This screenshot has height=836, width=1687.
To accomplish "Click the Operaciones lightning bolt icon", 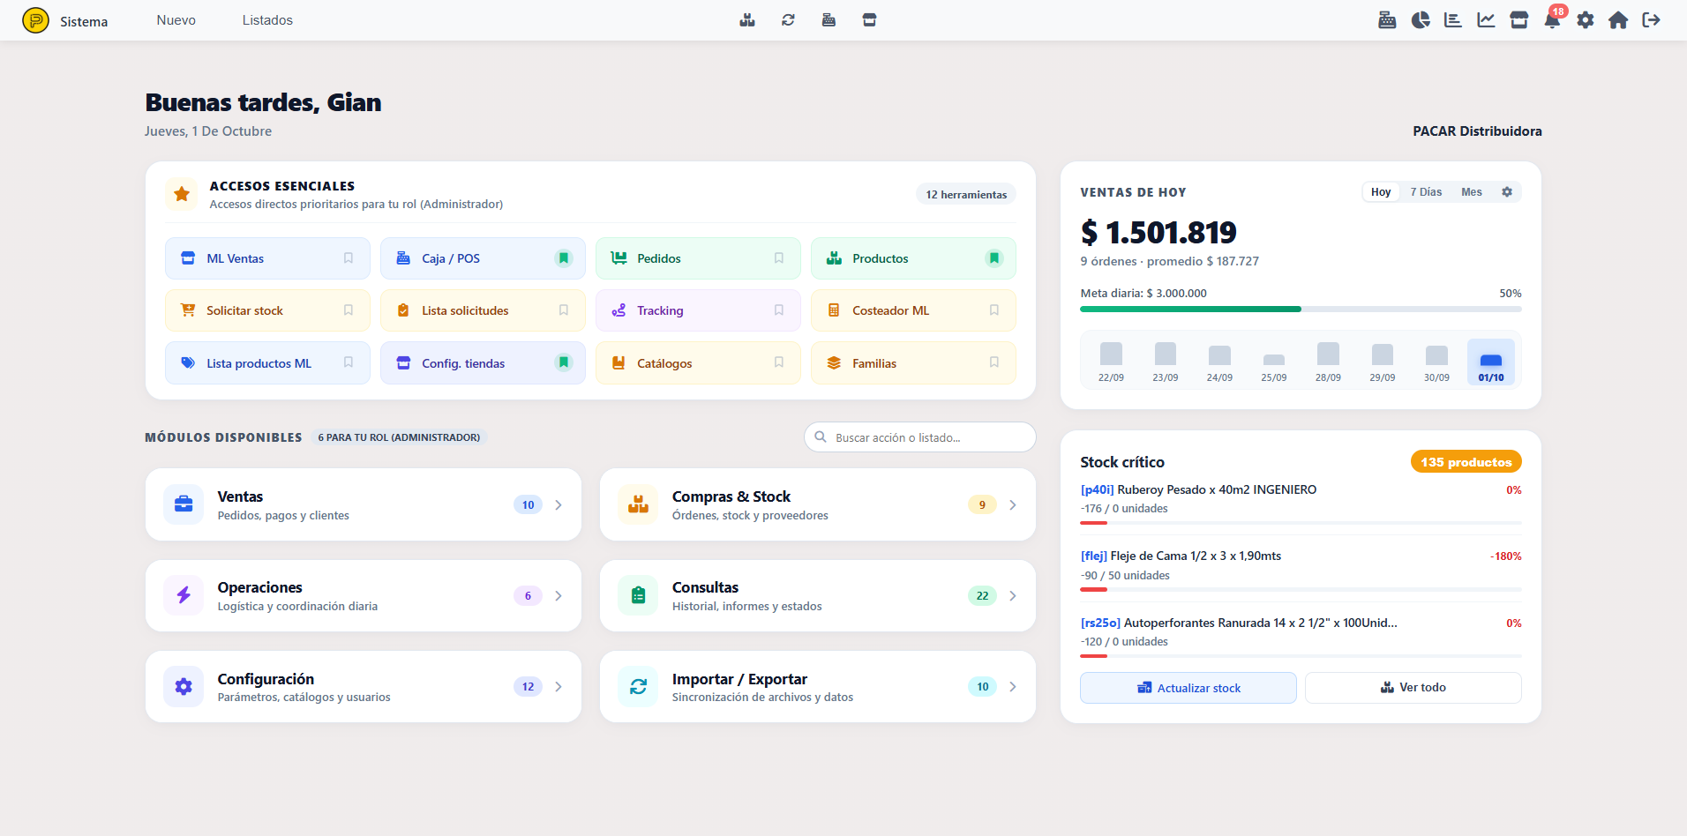I will (184, 595).
